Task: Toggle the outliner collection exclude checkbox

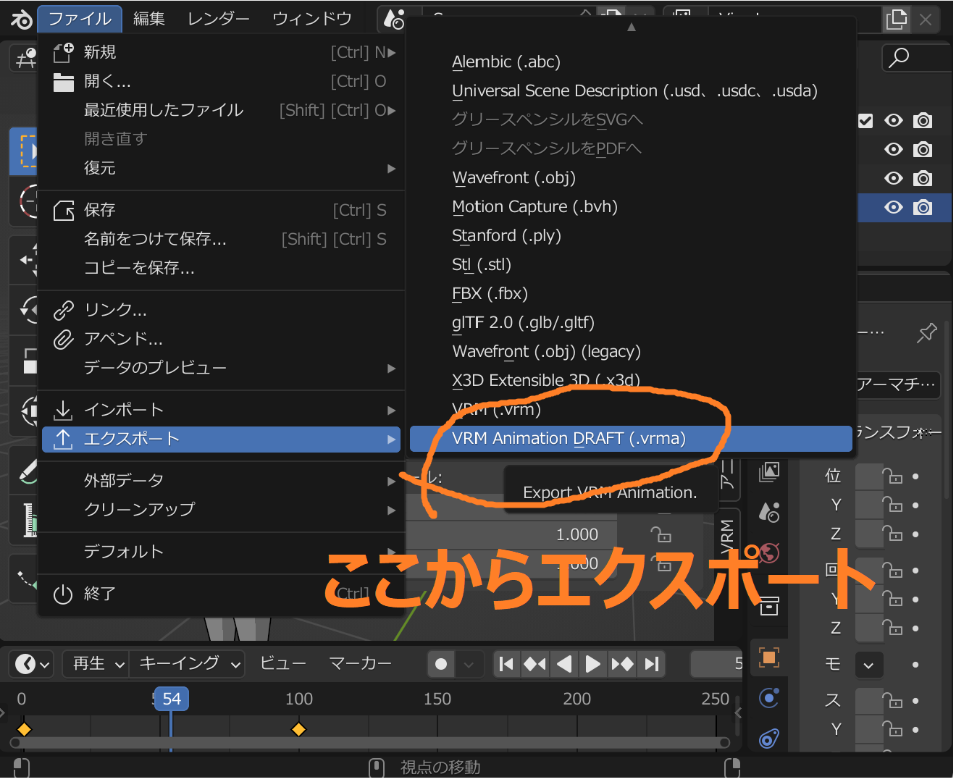Action: pos(865,121)
